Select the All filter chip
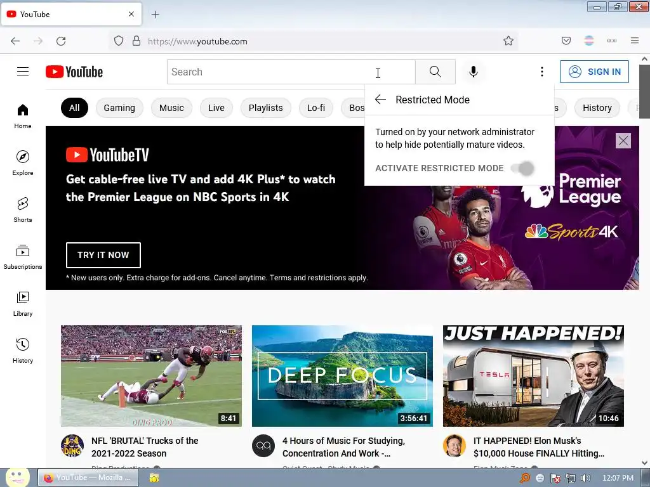 (74, 108)
